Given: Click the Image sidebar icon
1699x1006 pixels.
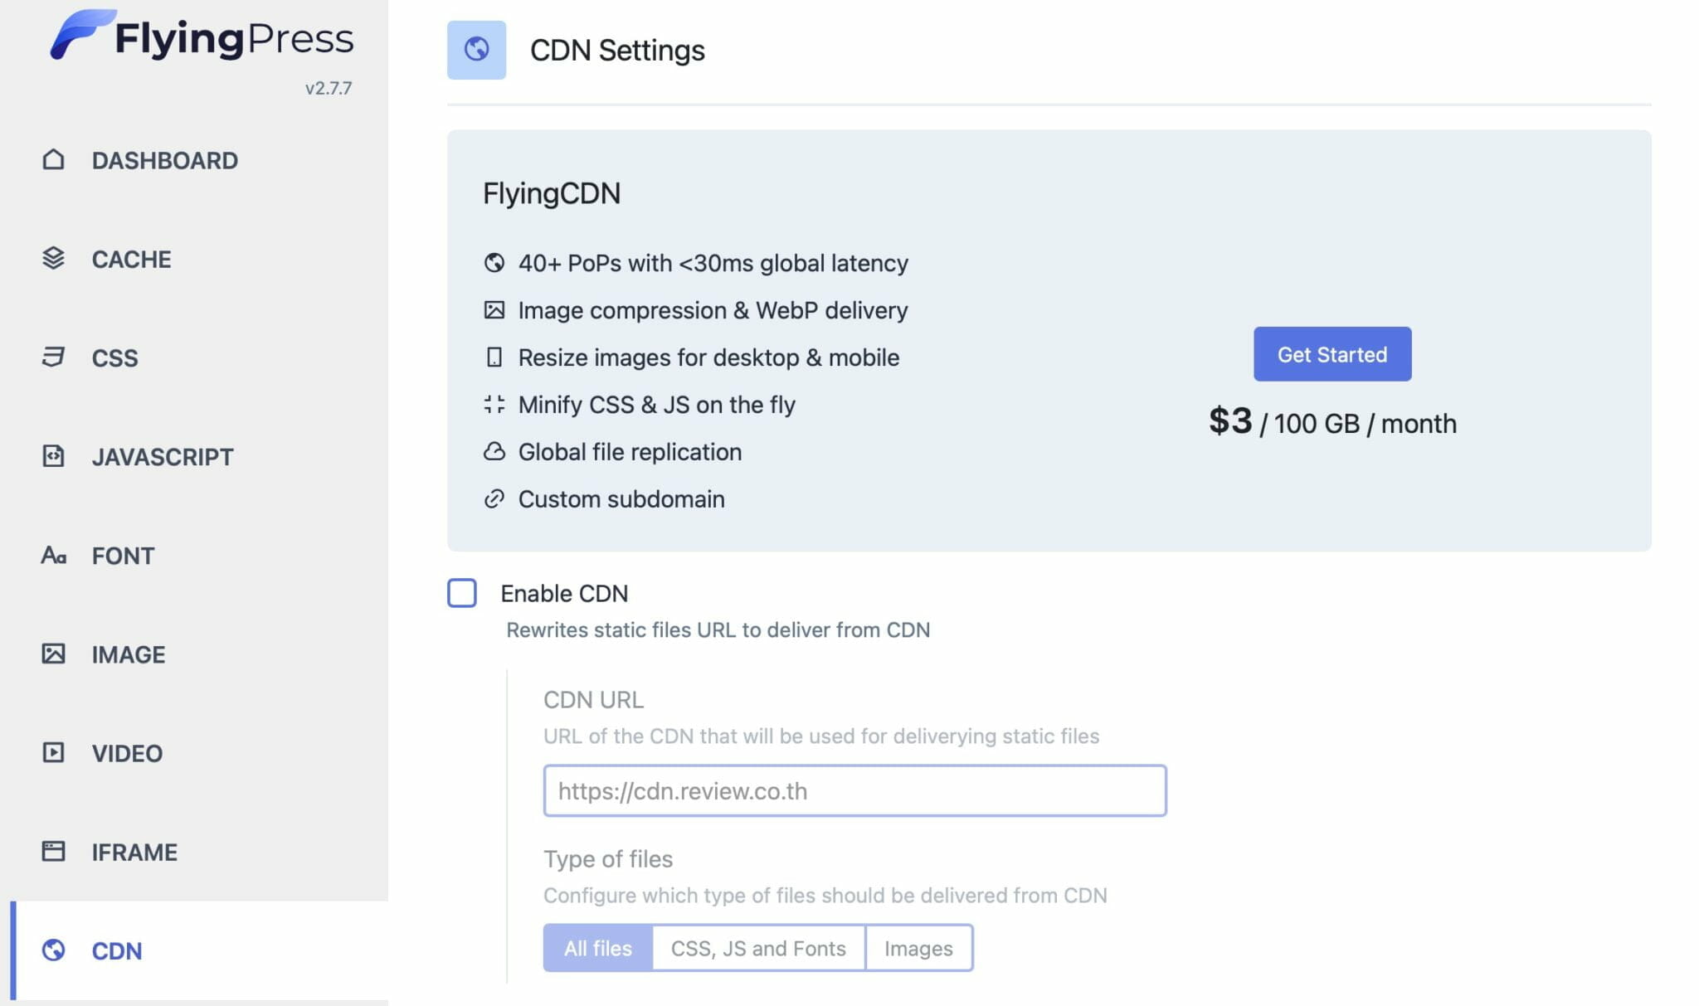Looking at the screenshot, I should click(x=53, y=654).
